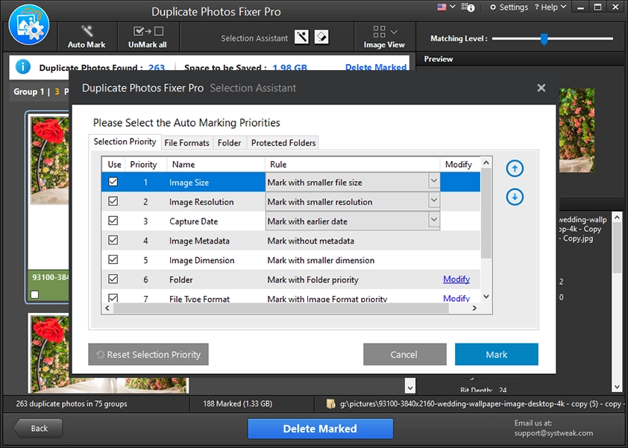
Task: Switch to the File Formats tab
Action: coord(186,143)
